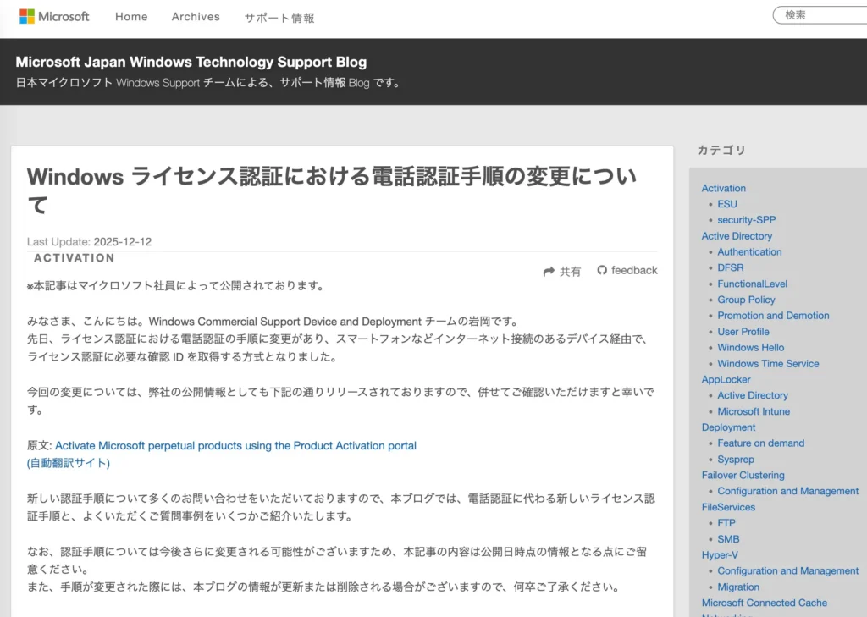Select the Windows Hello subcategory
The image size is (867, 617).
coord(750,347)
